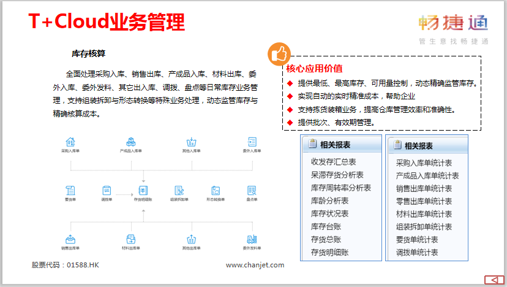This screenshot has height=287, width=507.
Task: Open the 组装拆卸单 icon
Action: click(x=179, y=191)
